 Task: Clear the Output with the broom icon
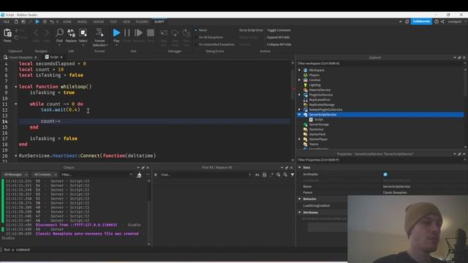[x=139, y=175]
